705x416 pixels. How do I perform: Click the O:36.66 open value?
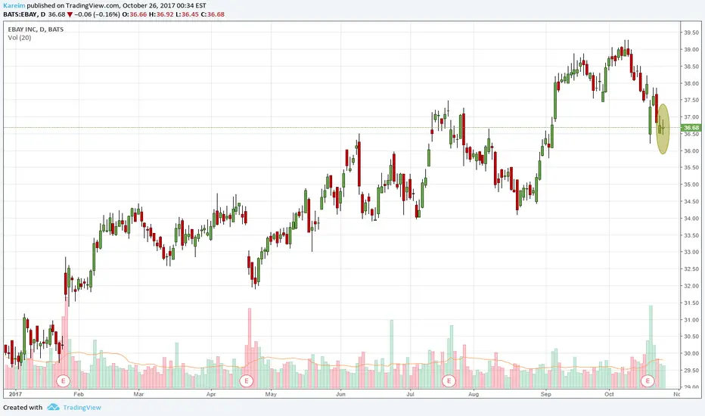tap(135, 14)
